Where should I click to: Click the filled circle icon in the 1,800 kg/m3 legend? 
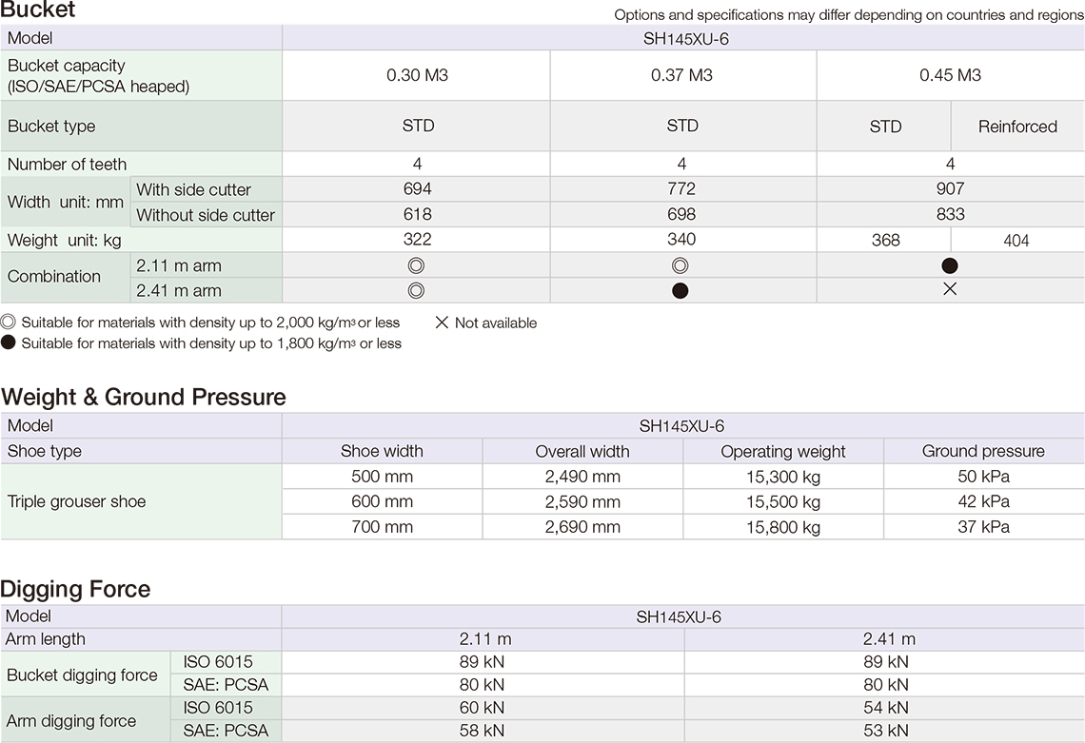click(9, 343)
